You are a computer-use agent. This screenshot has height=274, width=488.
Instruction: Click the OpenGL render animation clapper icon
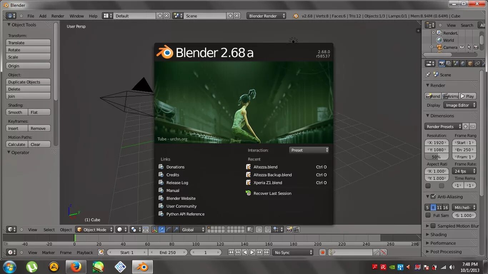(x=296, y=229)
